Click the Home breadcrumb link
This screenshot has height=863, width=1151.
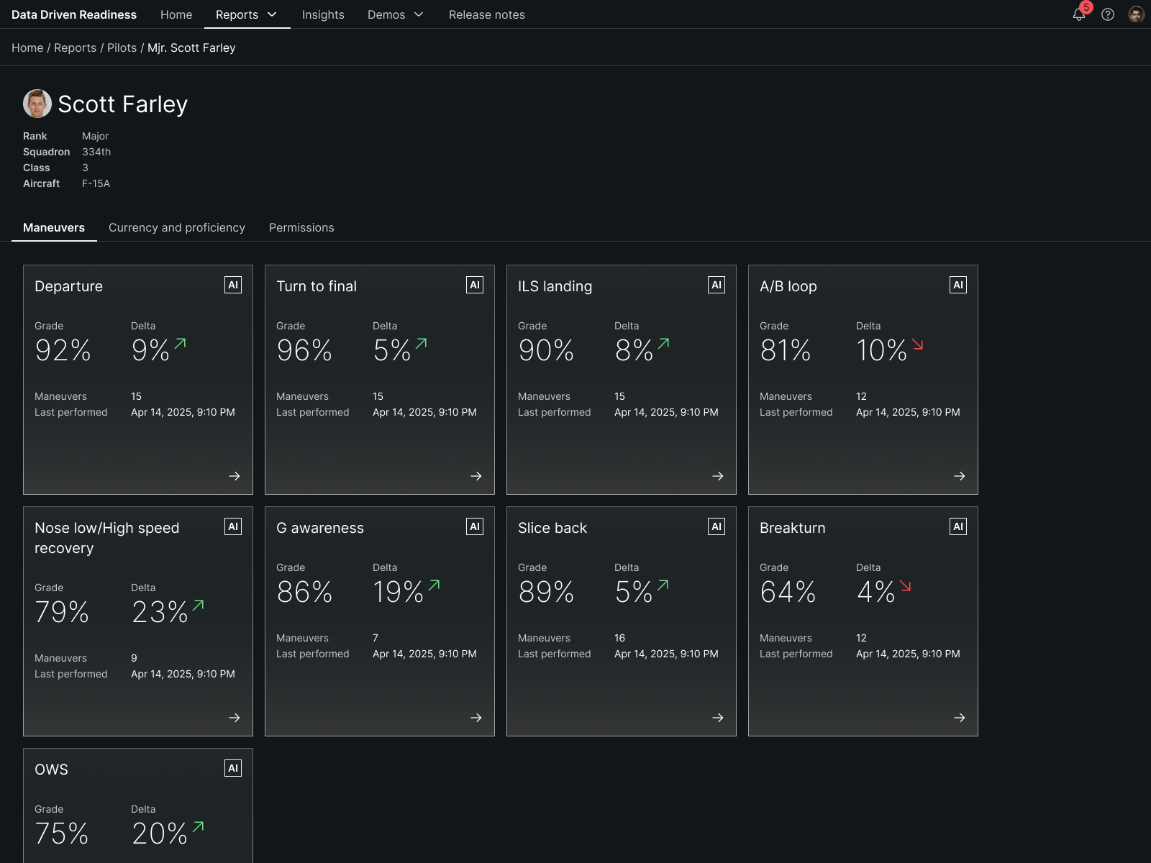coord(27,47)
